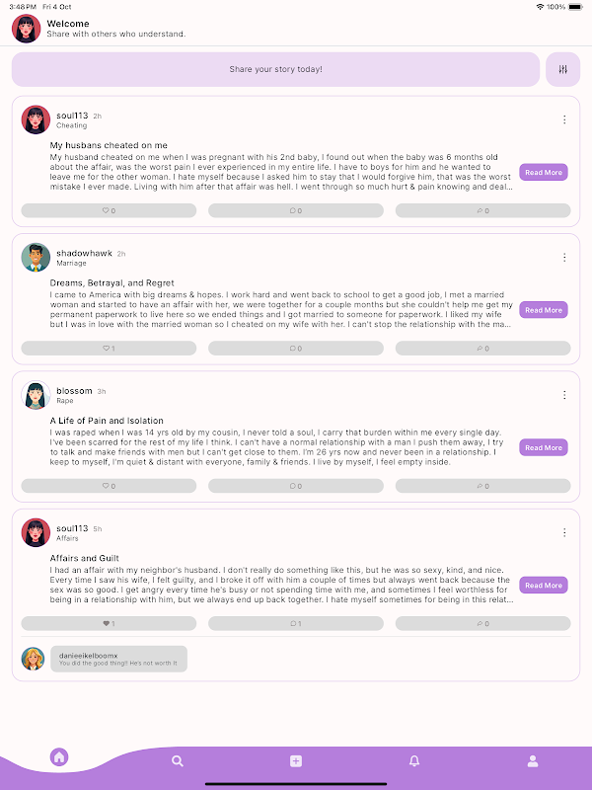Open three-dot menu on shadowhawk's post
592x790 pixels.
(x=564, y=258)
